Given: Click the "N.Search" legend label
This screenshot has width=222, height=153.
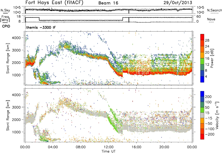Looking at the screenshot, I should (x=214, y=10).
